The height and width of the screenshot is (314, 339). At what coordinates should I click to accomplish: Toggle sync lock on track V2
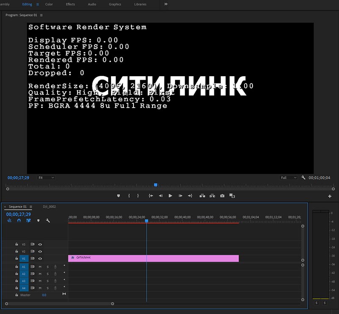coord(33,251)
